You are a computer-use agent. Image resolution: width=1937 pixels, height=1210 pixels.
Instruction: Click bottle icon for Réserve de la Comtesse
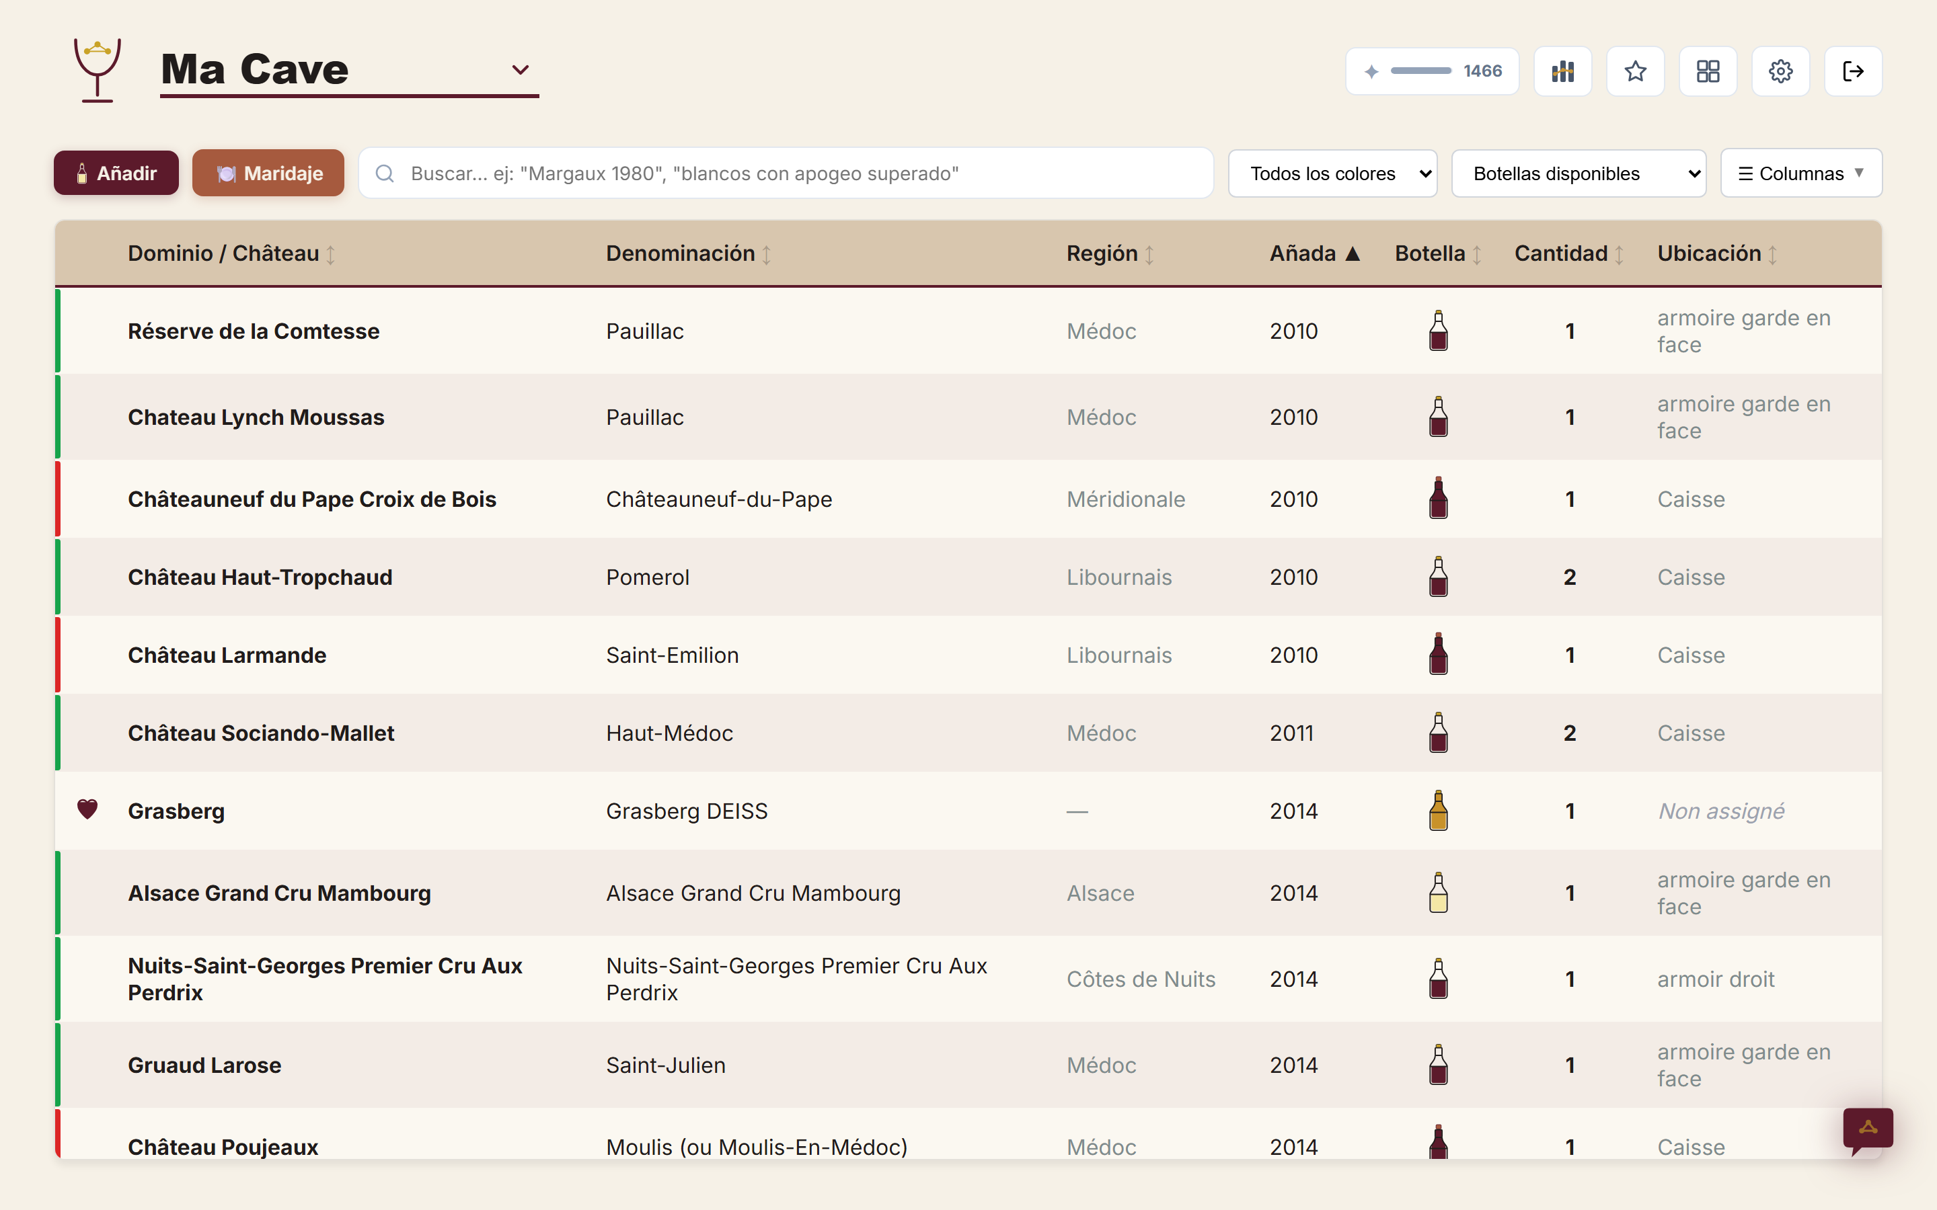click(1439, 331)
